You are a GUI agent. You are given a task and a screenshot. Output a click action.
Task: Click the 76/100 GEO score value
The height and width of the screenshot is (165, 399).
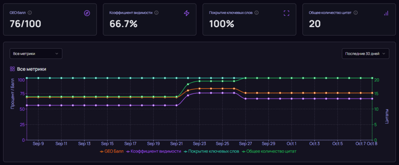(x=25, y=24)
